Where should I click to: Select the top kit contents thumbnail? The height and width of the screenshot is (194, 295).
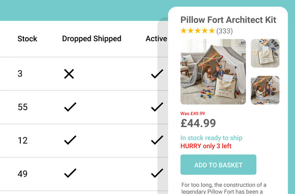265,53
